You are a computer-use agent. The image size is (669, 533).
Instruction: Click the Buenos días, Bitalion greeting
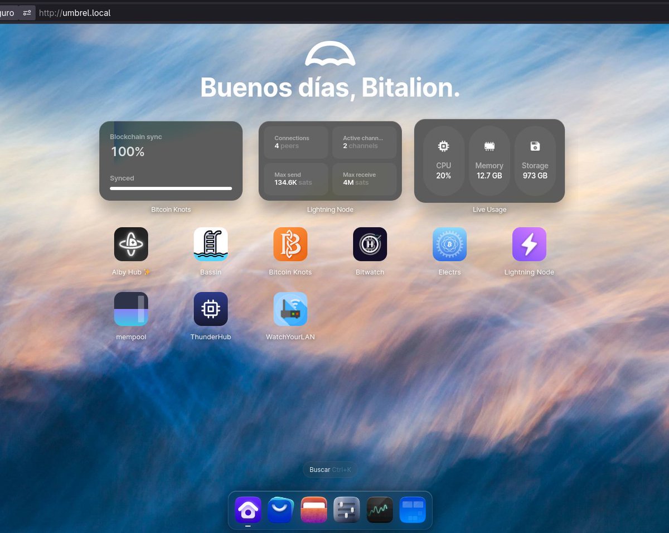coord(330,88)
